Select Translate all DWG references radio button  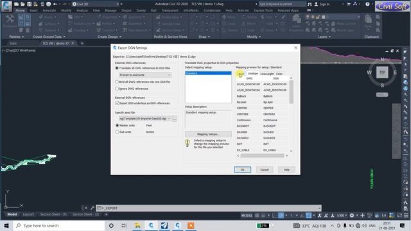pos(117,68)
